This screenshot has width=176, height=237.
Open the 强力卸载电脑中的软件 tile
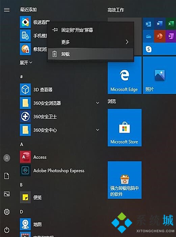[x=125, y=180]
